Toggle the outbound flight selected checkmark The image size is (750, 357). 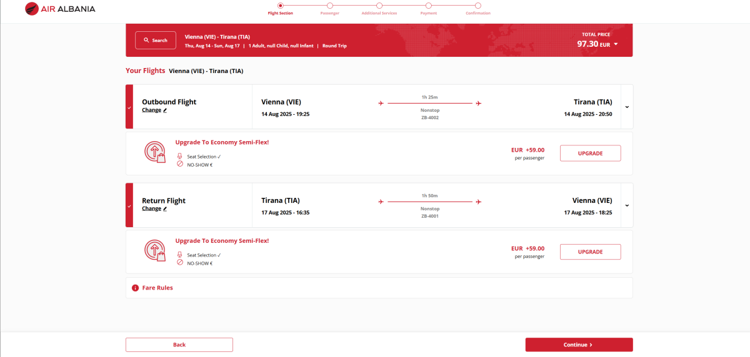tap(129, 107)
